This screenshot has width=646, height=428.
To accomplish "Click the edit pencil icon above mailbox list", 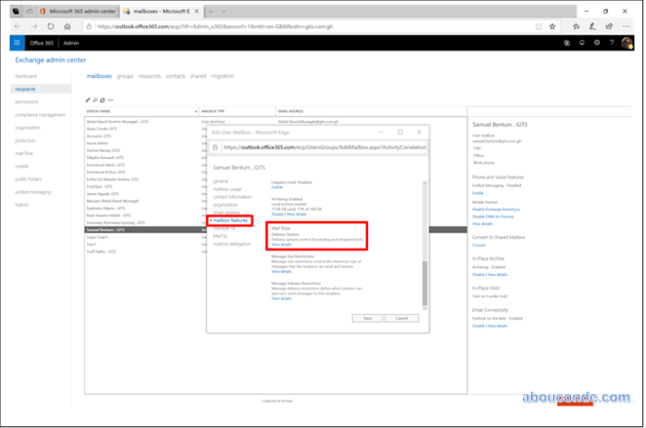I will (88, 100).
